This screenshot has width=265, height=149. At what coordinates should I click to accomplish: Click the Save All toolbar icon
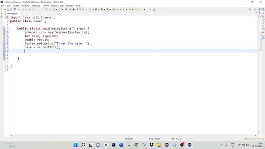click(x=11, y=10)
